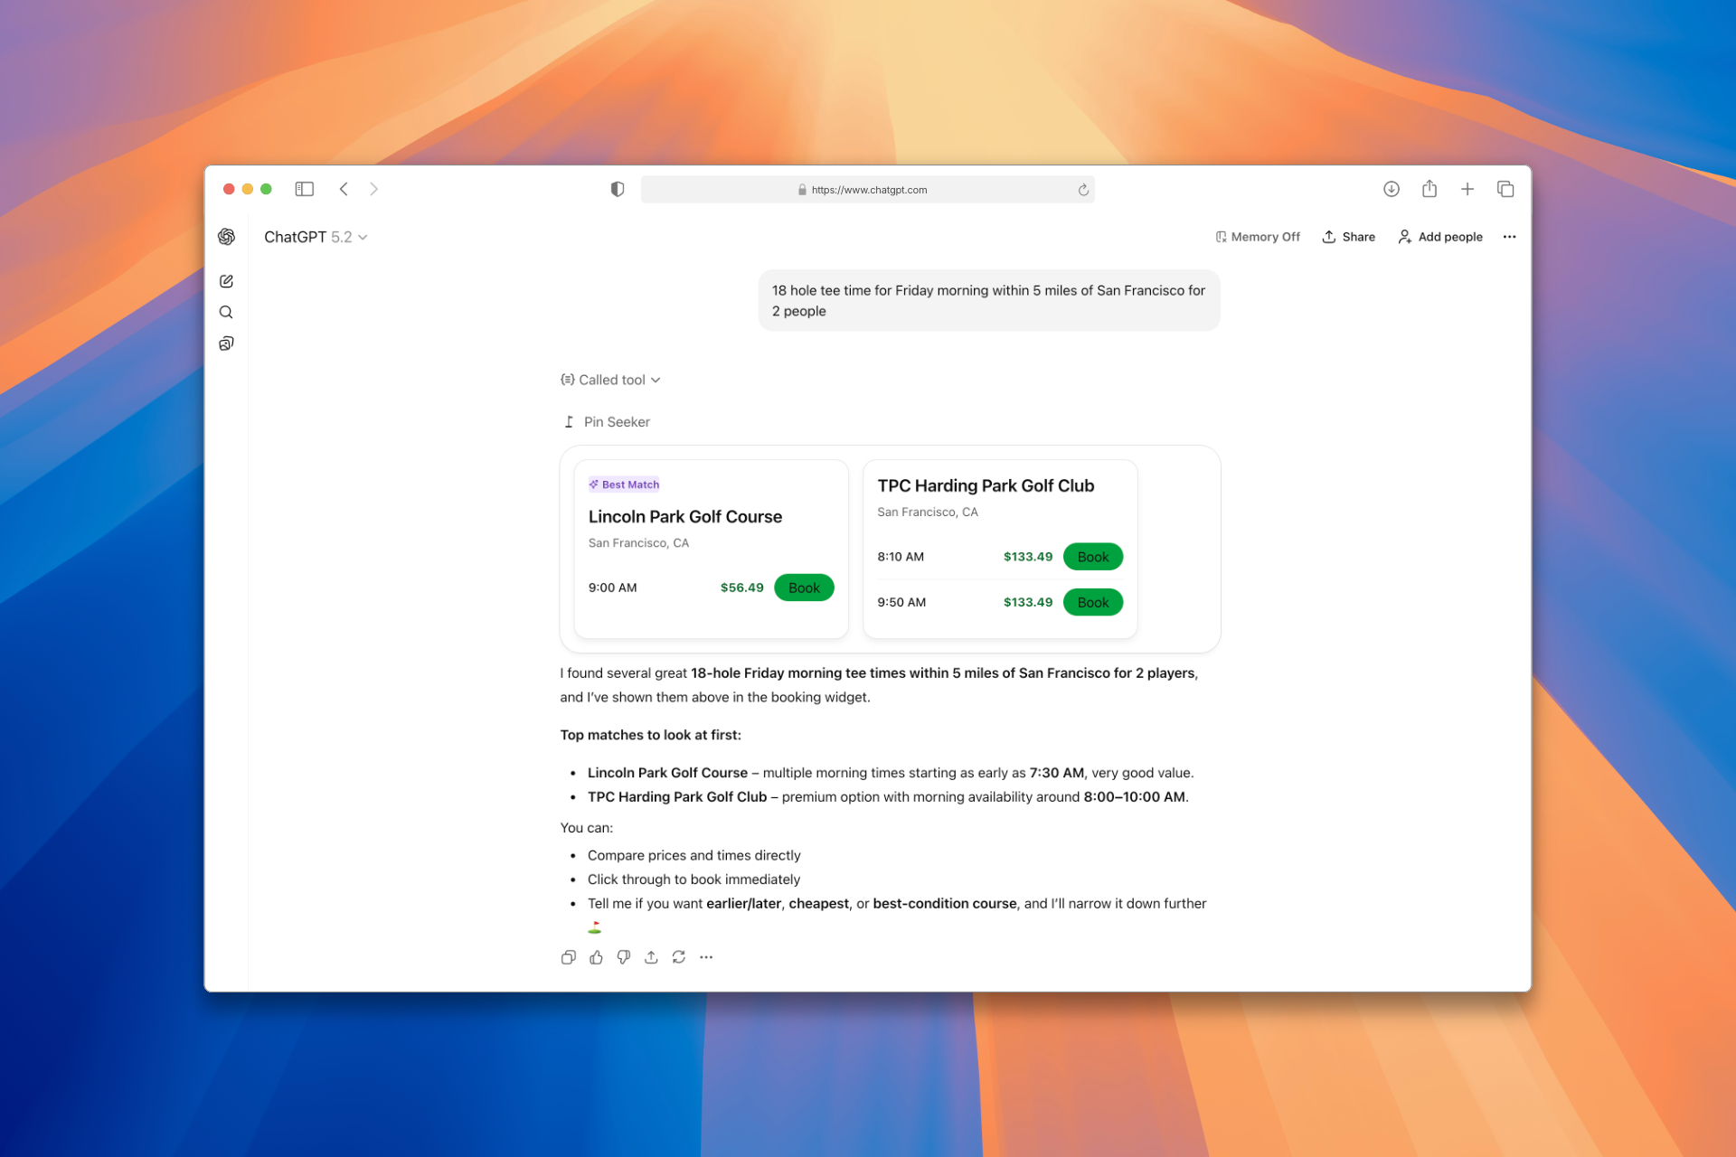1736x1157 pixels.
Task: Toggle the Safari sidebar panel
Action: [x=305, y=189]
